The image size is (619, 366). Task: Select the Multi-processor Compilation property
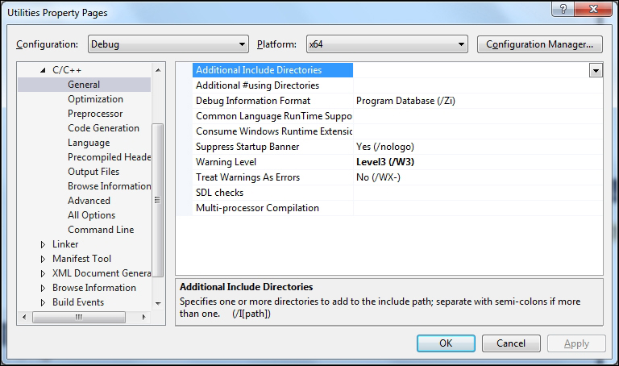click(272, 208)
